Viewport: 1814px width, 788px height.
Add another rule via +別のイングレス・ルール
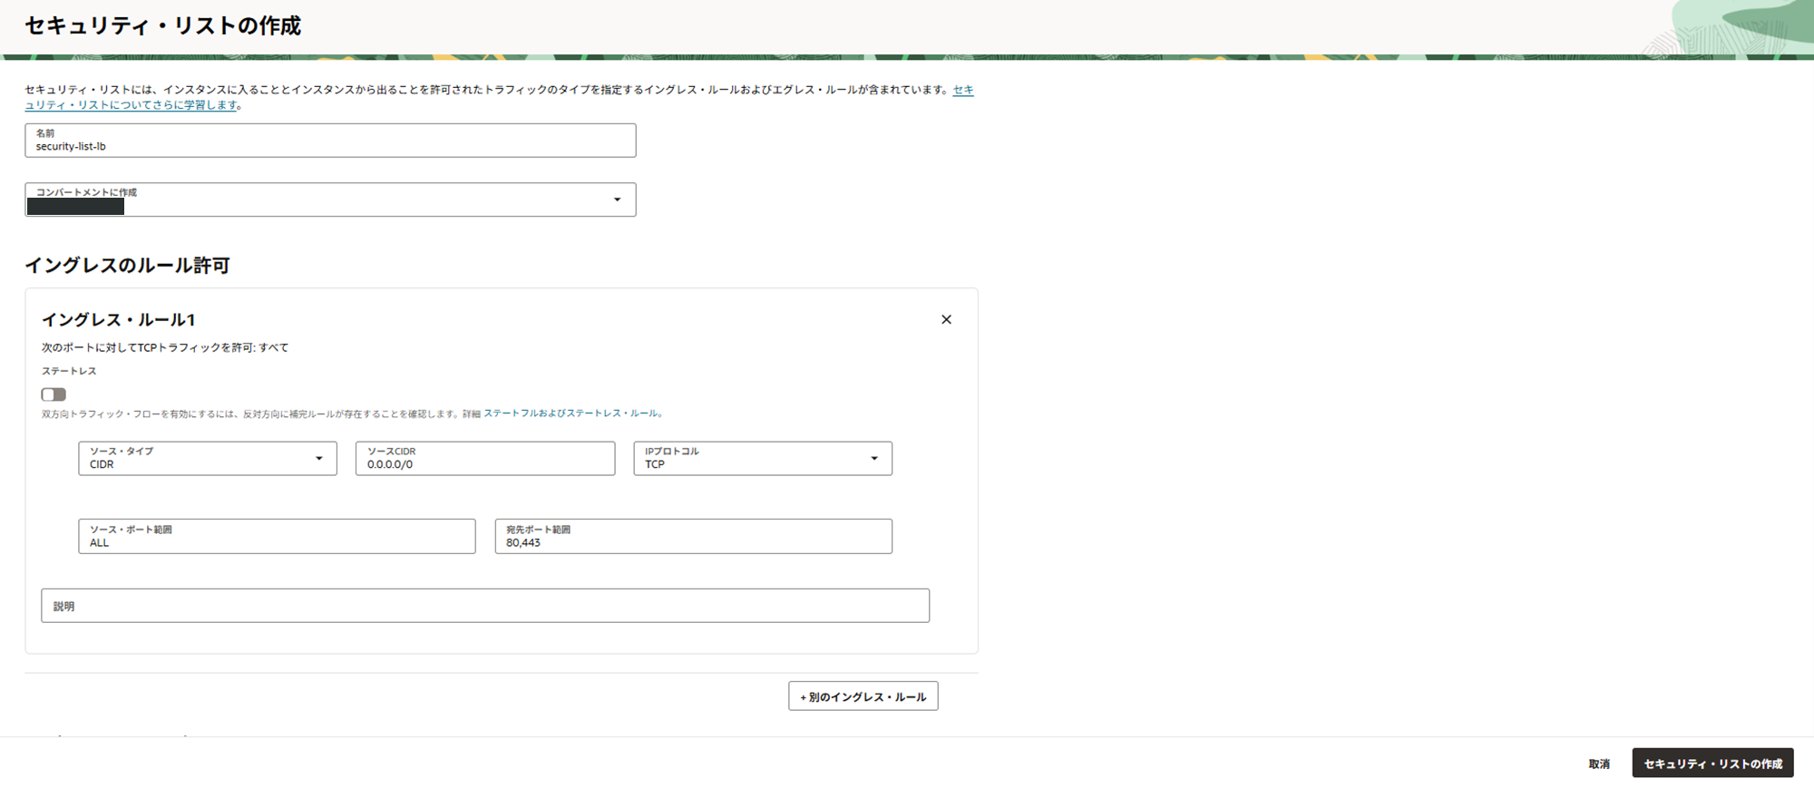(863, 696)
